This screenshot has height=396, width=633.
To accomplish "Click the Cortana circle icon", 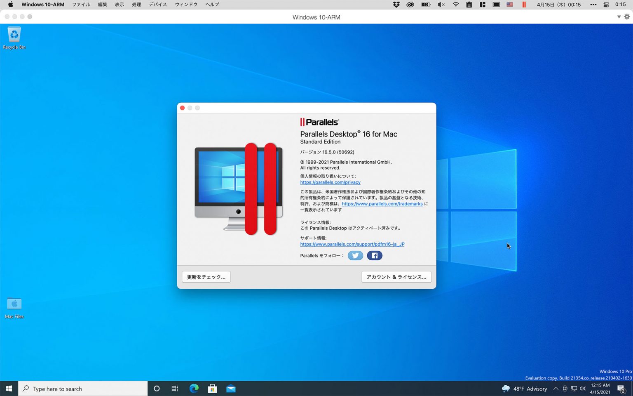I will click(x=157, y=389).
